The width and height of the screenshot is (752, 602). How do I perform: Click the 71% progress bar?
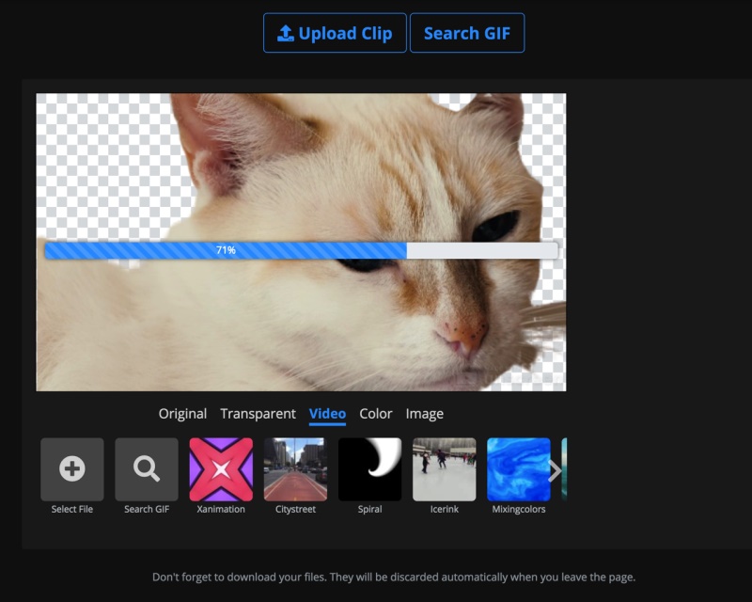click(x=301, y=250)
